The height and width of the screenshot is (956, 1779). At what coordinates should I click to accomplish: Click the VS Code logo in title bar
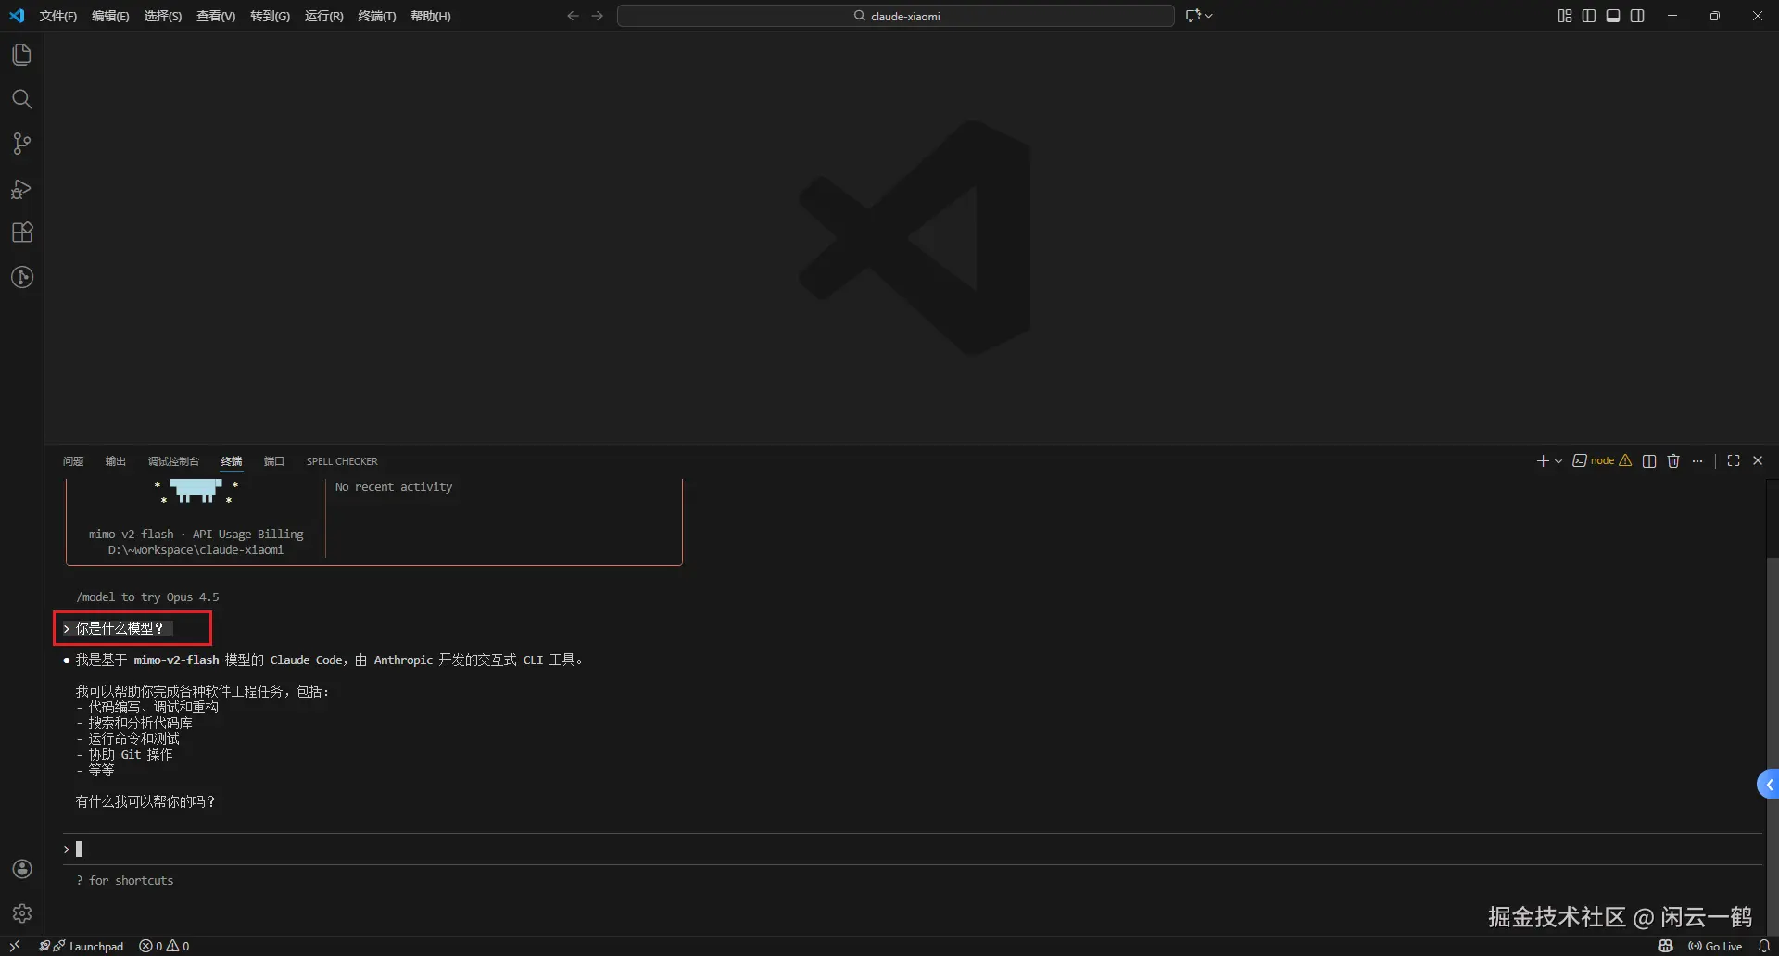(17, 16)
